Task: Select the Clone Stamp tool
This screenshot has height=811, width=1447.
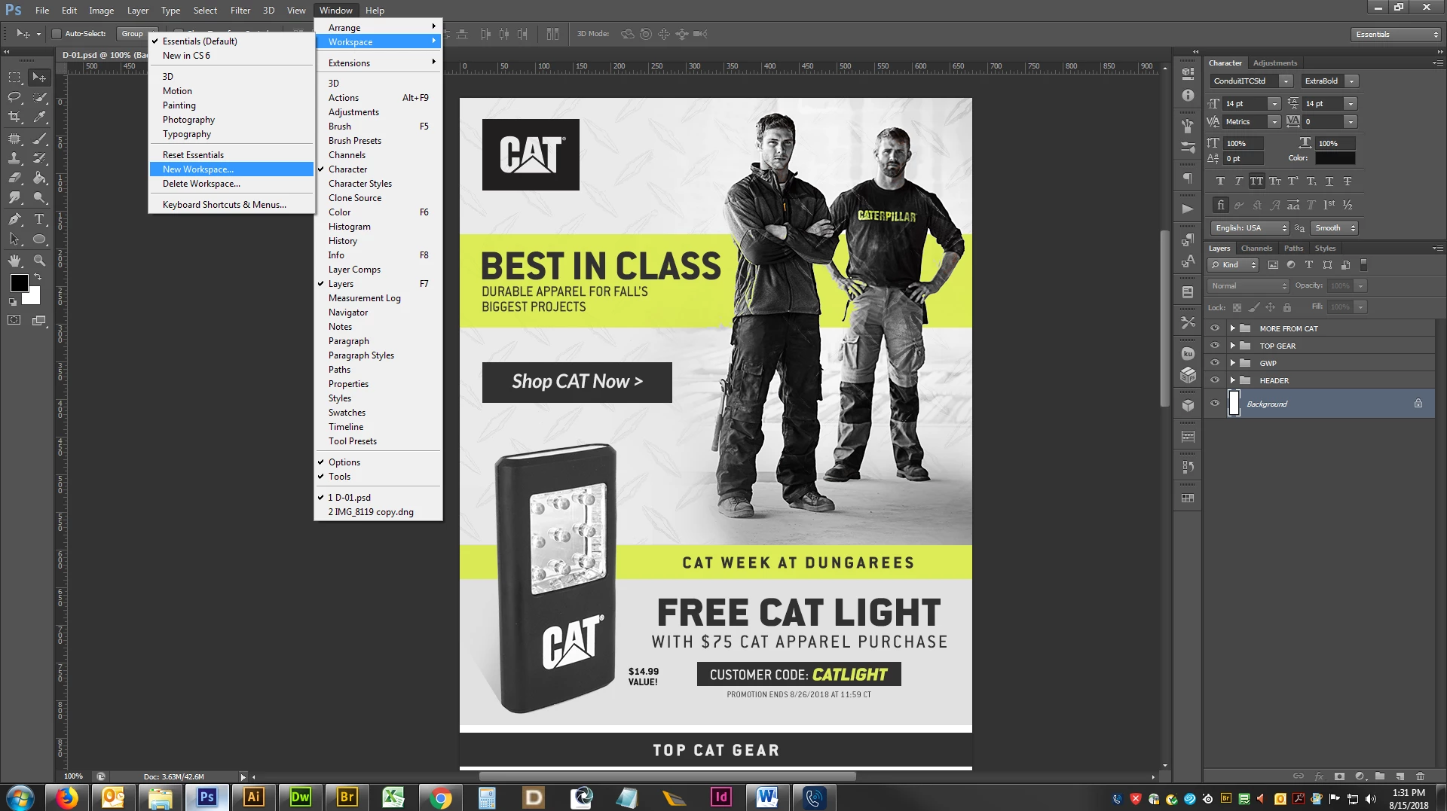Action: pyautogui.click(x=14, y=158)
